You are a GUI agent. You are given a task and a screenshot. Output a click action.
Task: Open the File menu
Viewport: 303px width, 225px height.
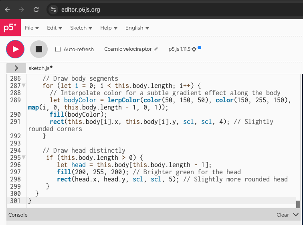[x=32, y=28]
